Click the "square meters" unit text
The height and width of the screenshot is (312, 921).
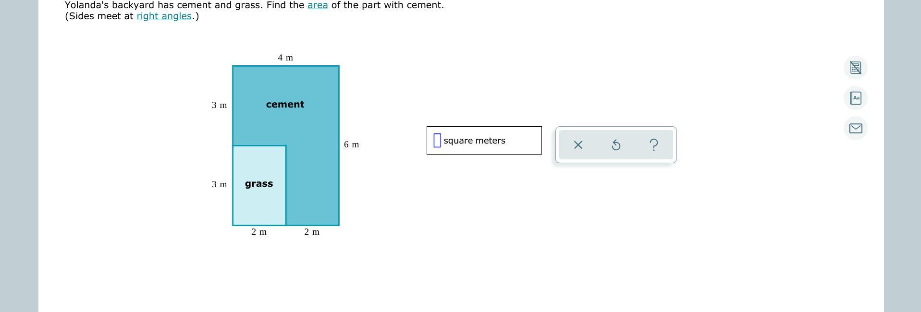(x=474, y=141)
